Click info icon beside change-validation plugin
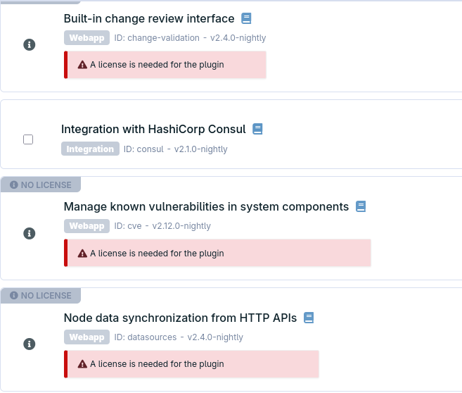 29,45
